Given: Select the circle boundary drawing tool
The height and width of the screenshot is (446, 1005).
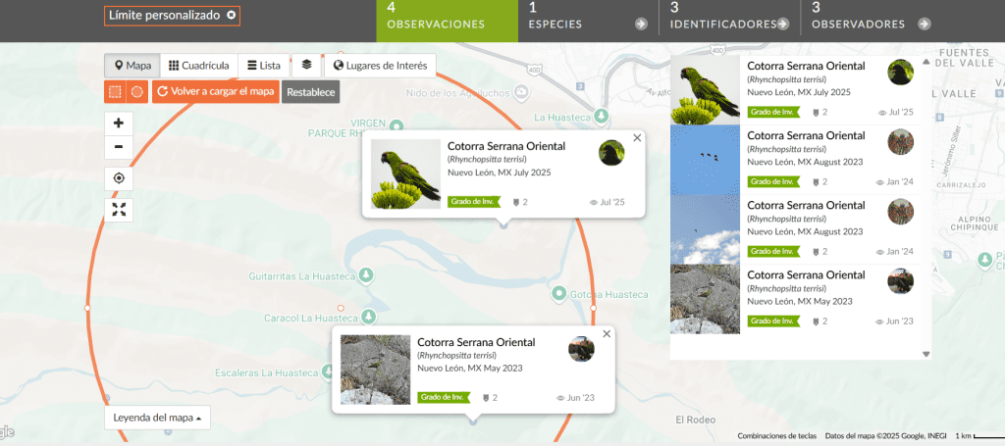Looking at the screenshot, I should tap(137, 91).
